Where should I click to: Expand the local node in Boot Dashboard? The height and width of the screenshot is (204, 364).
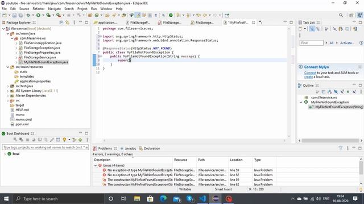pyautogui.click(x=5, y=154)
